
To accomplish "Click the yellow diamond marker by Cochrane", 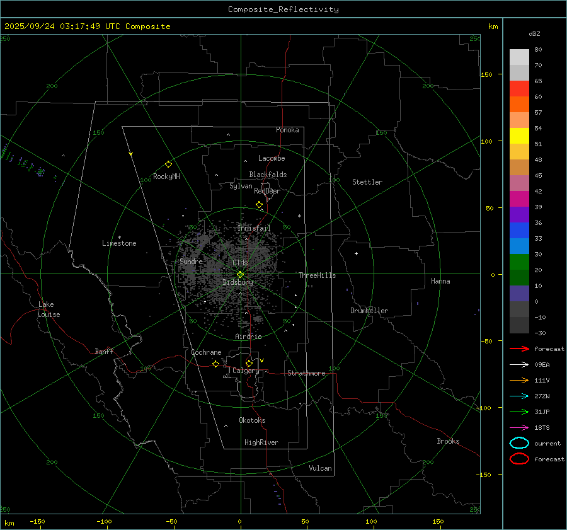I will [215, 364].
